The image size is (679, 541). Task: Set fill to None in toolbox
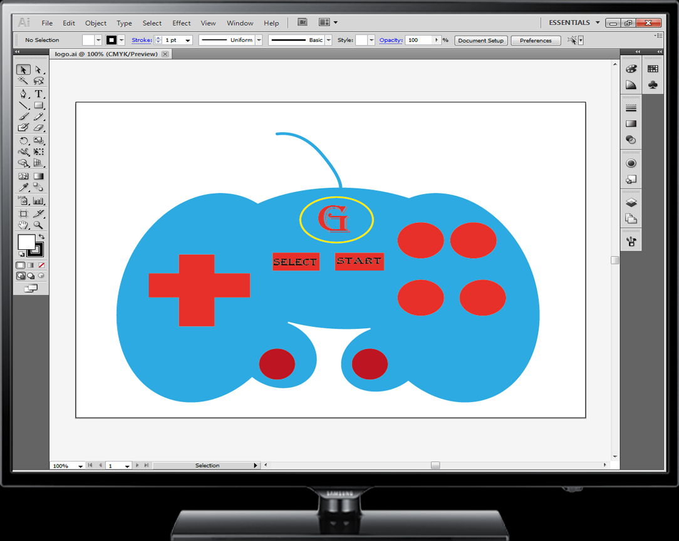pos(41,265)
